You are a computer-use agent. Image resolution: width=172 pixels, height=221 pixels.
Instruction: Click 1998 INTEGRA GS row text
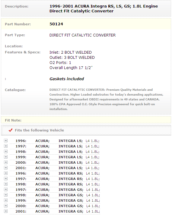(x=58, y=195)
